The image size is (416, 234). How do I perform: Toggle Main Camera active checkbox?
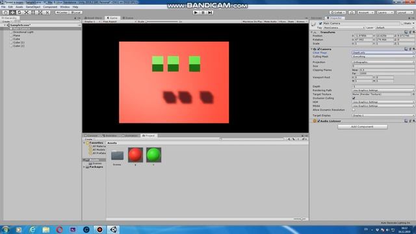(320, 23)
